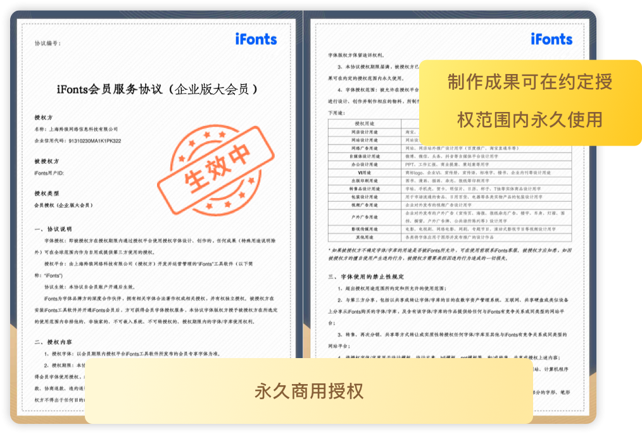The height and width of the screenshot is (434, 642).
Task: Click the iFonts logo on the left agreement page
Action: pos(256,39)
